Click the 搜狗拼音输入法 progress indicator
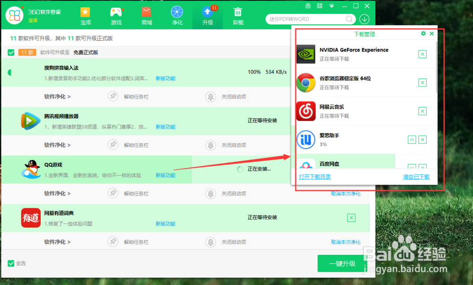The image size is (473, 285). (9, 72)
